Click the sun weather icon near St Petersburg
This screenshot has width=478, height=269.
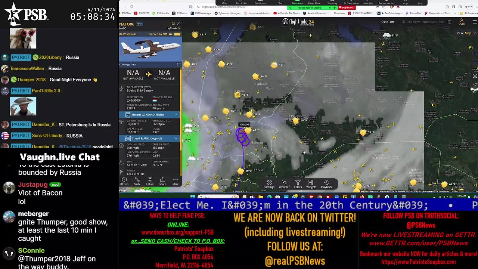click(296, 121)
